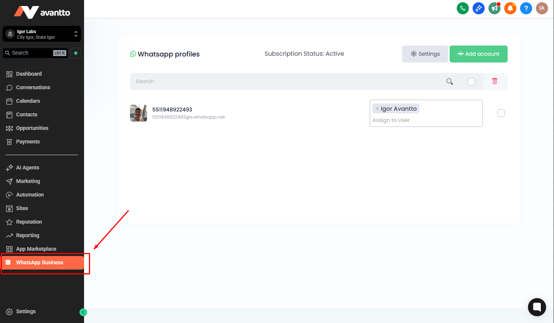This screenshot has height=323, width=554.
Task: Click the green phone dialer icon
Action: [x=463, y=8]
